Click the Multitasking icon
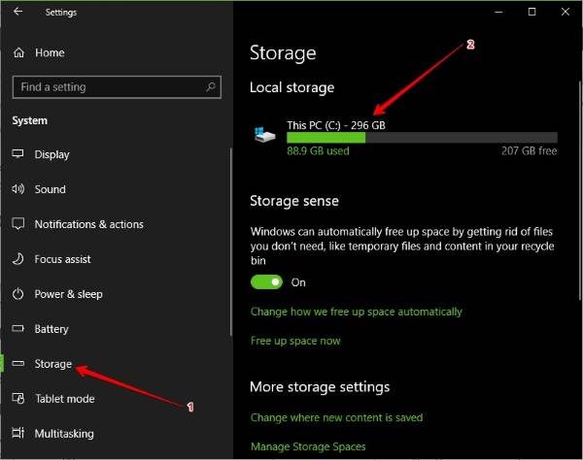The image size is (583, 460). point(18,434)
